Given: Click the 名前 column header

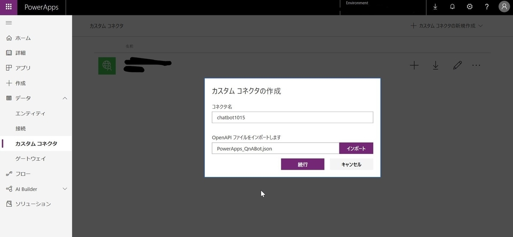Looking at the screenshot, I should pyautogui.click(x=130, y=46).
